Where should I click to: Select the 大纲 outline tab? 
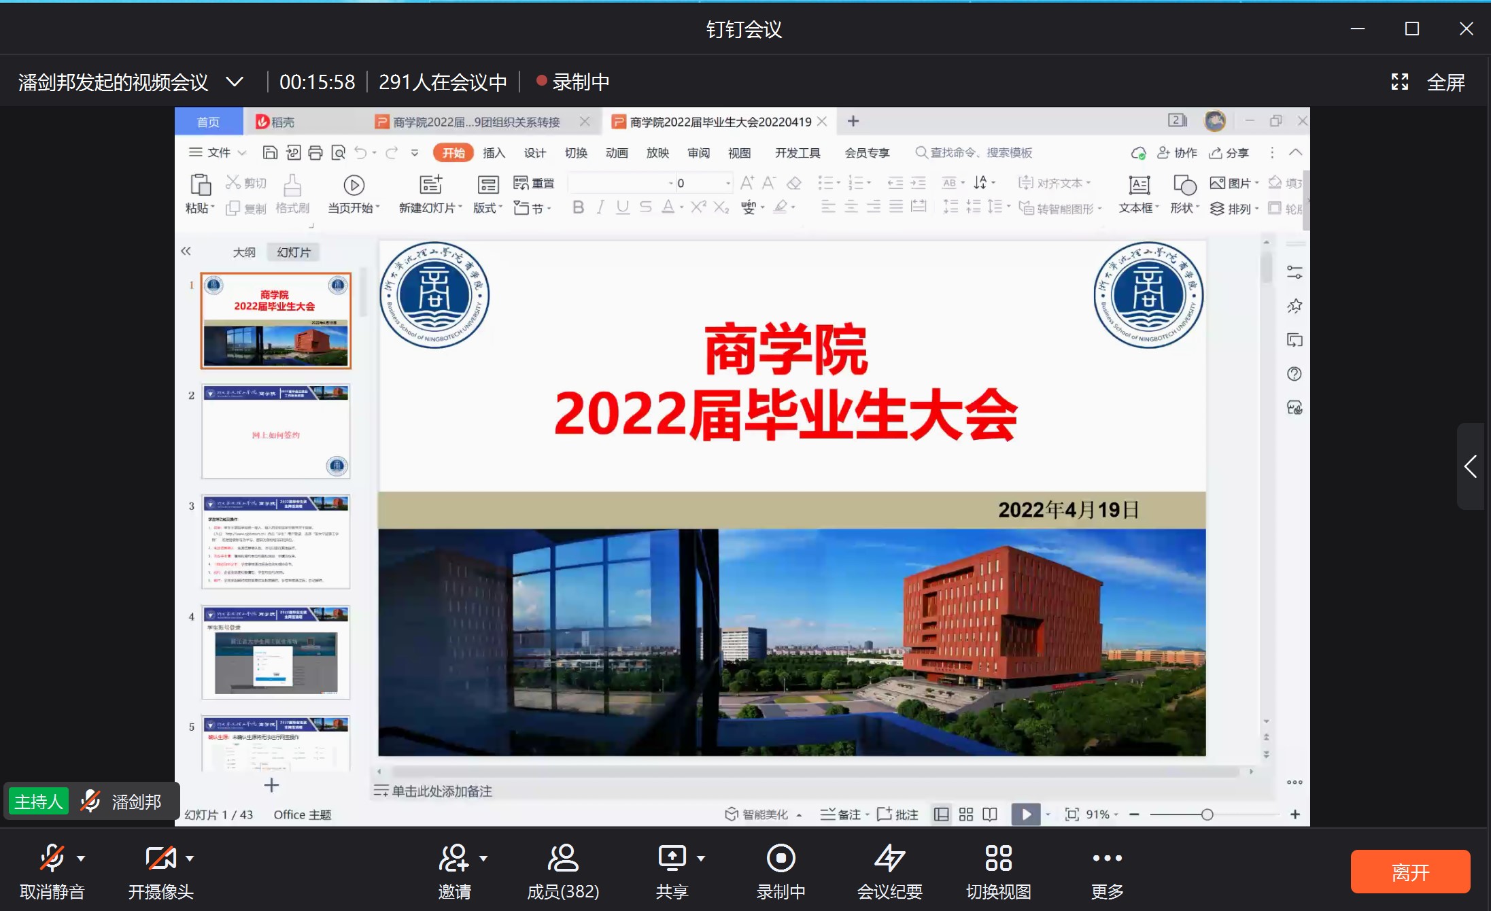point(244,252)
